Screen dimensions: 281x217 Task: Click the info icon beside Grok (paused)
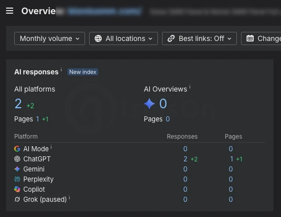pyautogui.click(x=69, y=198)
